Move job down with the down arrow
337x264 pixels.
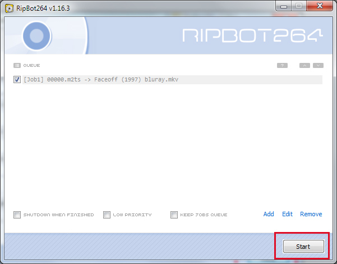(318, 65)
